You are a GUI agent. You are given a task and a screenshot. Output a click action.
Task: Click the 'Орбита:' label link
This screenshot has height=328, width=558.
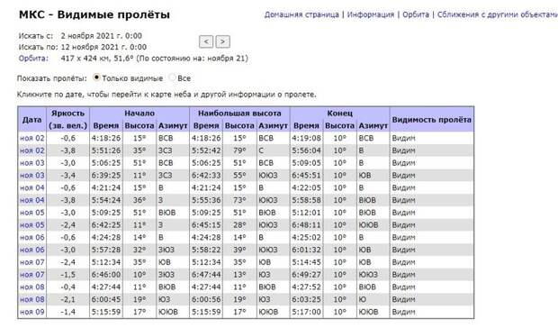(33, 59)
